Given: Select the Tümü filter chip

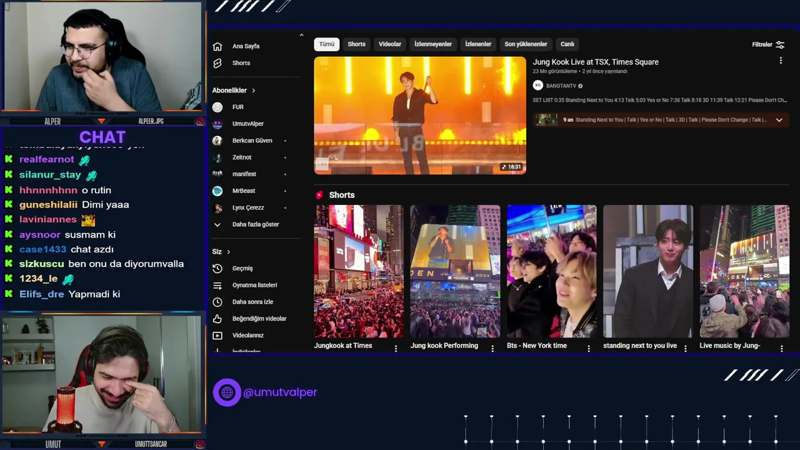Looking at the screenshot, I should pos(327,44).
